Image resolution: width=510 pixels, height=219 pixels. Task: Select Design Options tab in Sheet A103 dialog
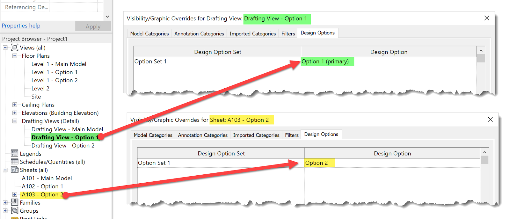(x=321, y=134)
